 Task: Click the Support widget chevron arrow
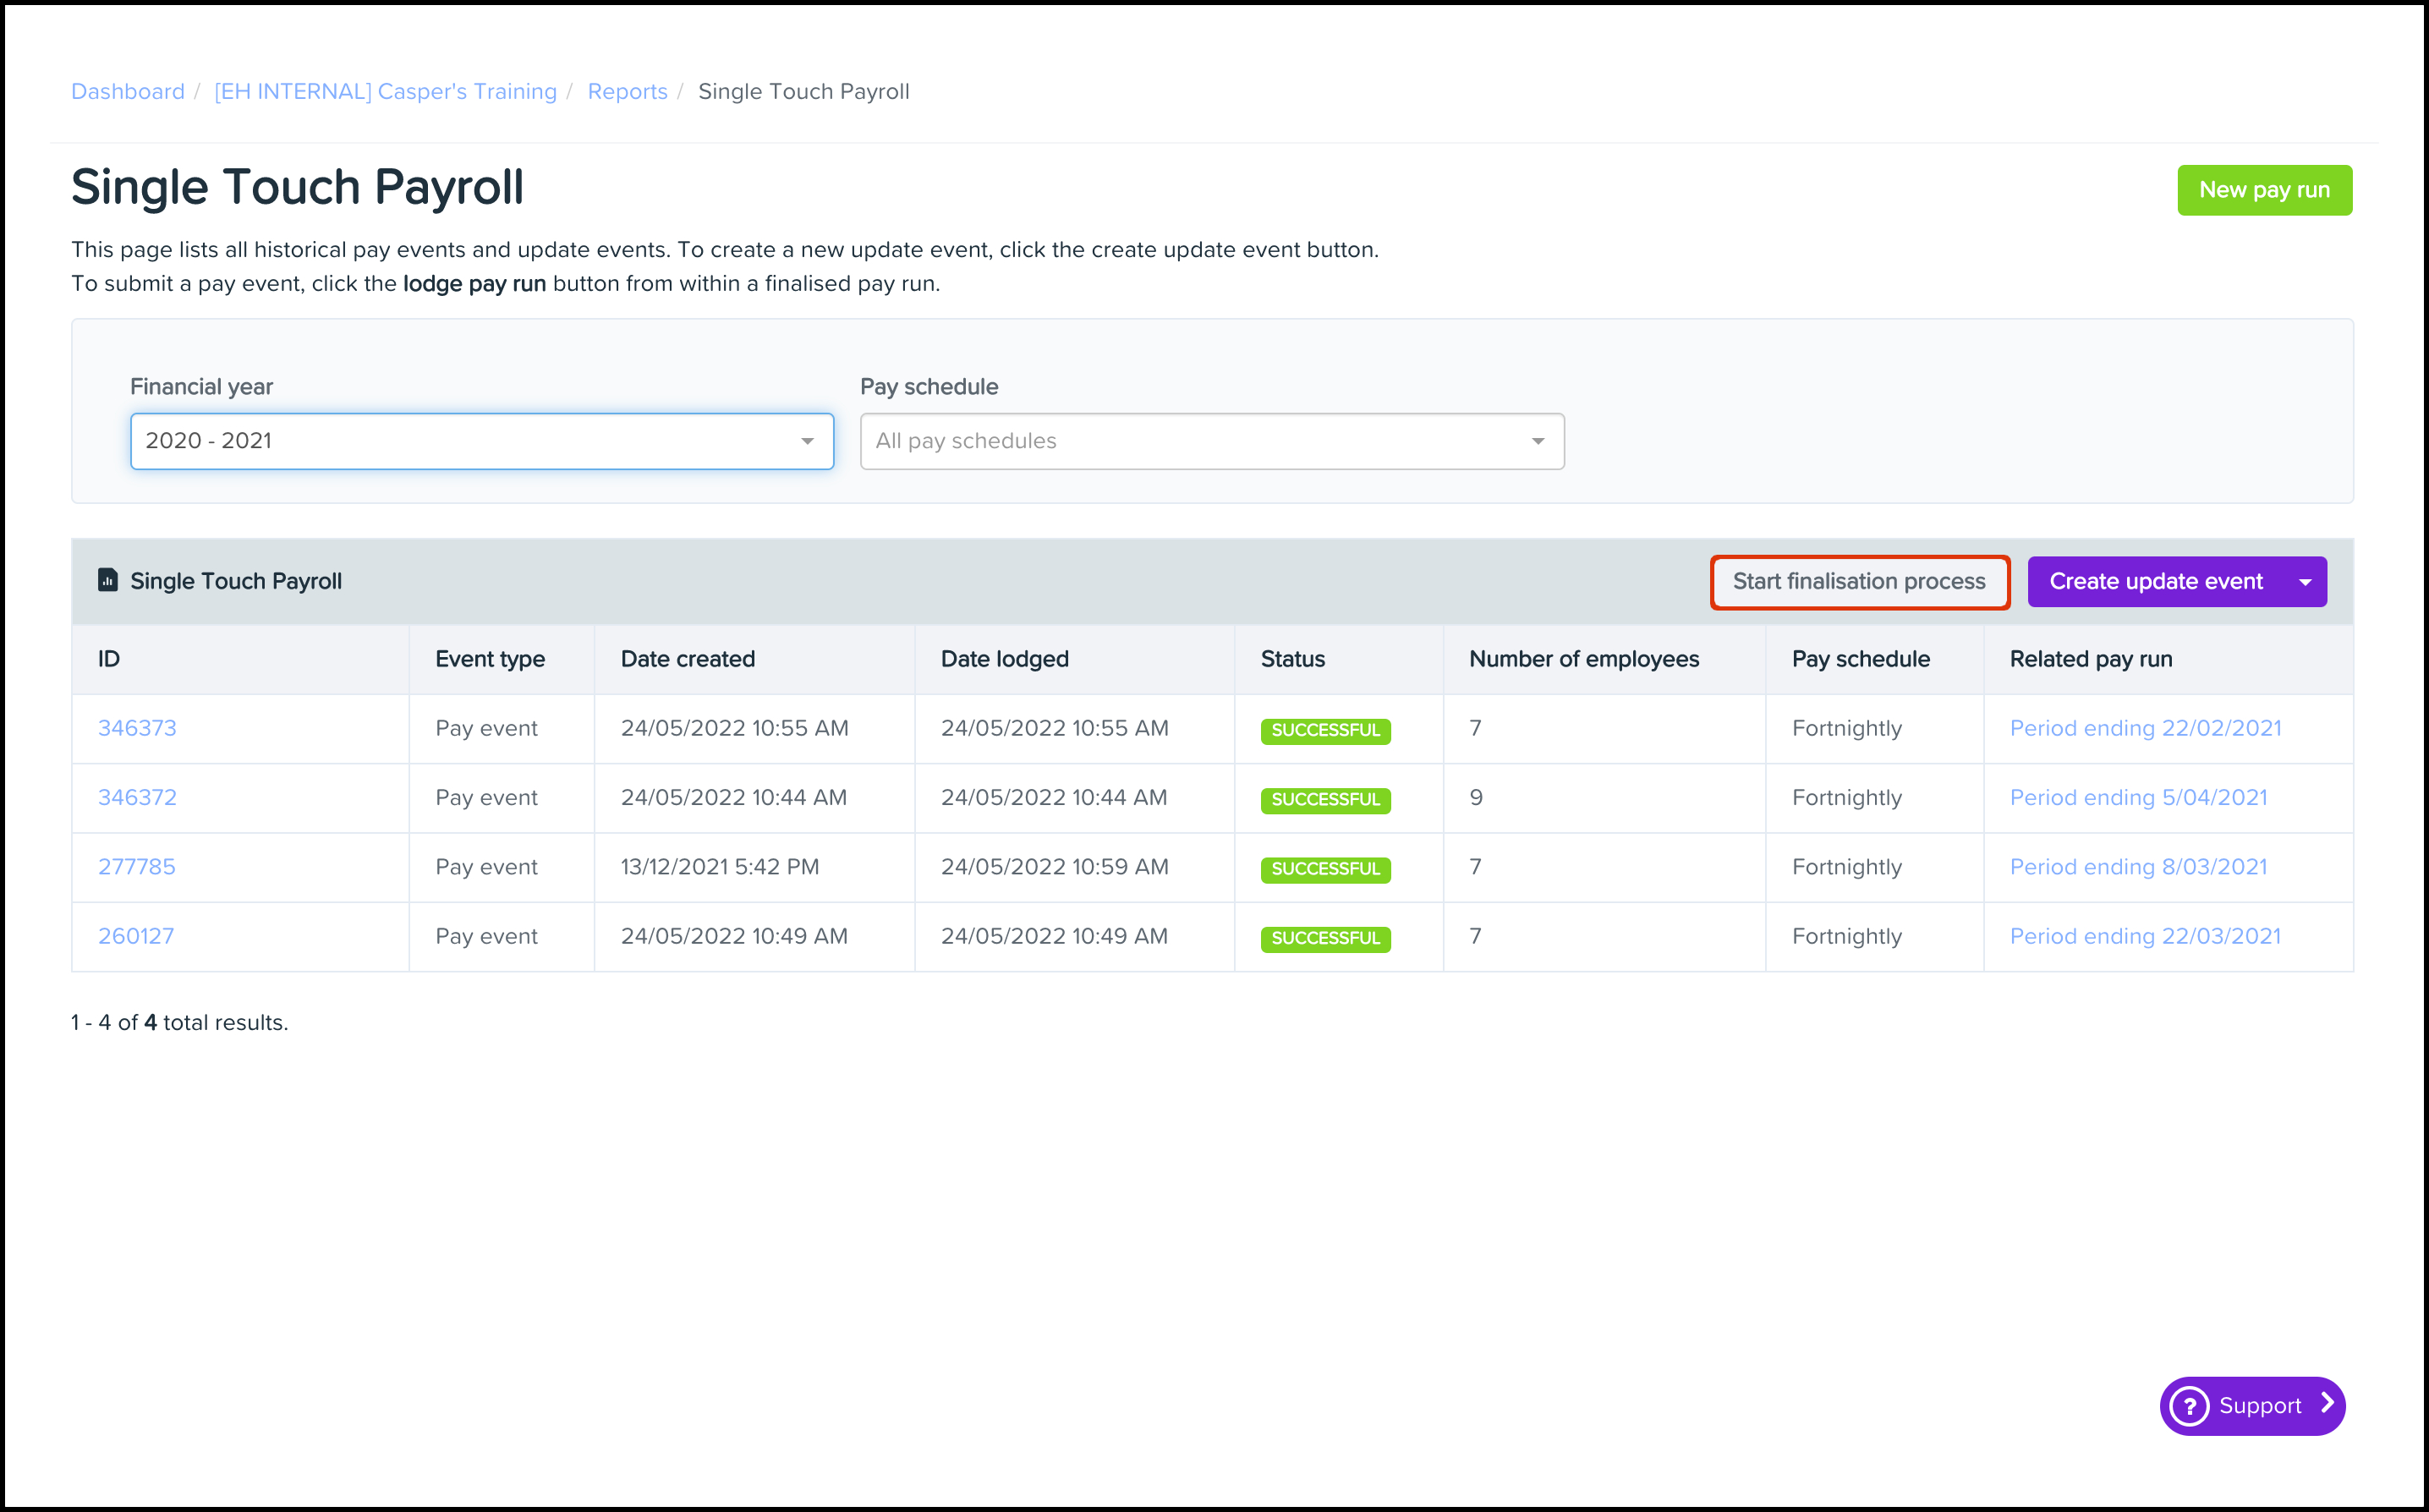click(2327, 1404)
